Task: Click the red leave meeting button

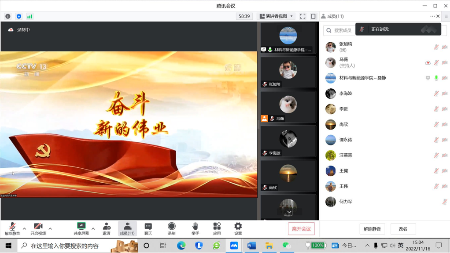Action: click(x=301, y=229)
